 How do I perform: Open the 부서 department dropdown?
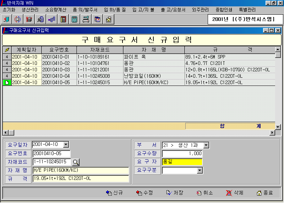tap(206, 145)
